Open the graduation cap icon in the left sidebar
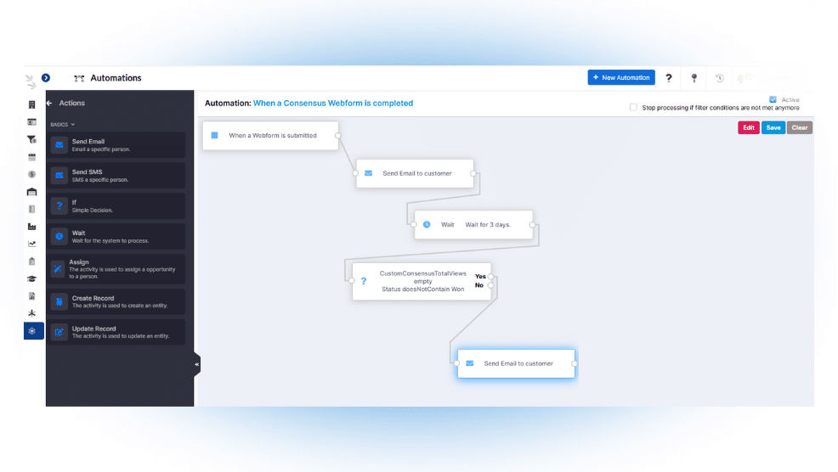This screenshot has height=472, width=838. [32, 278]
